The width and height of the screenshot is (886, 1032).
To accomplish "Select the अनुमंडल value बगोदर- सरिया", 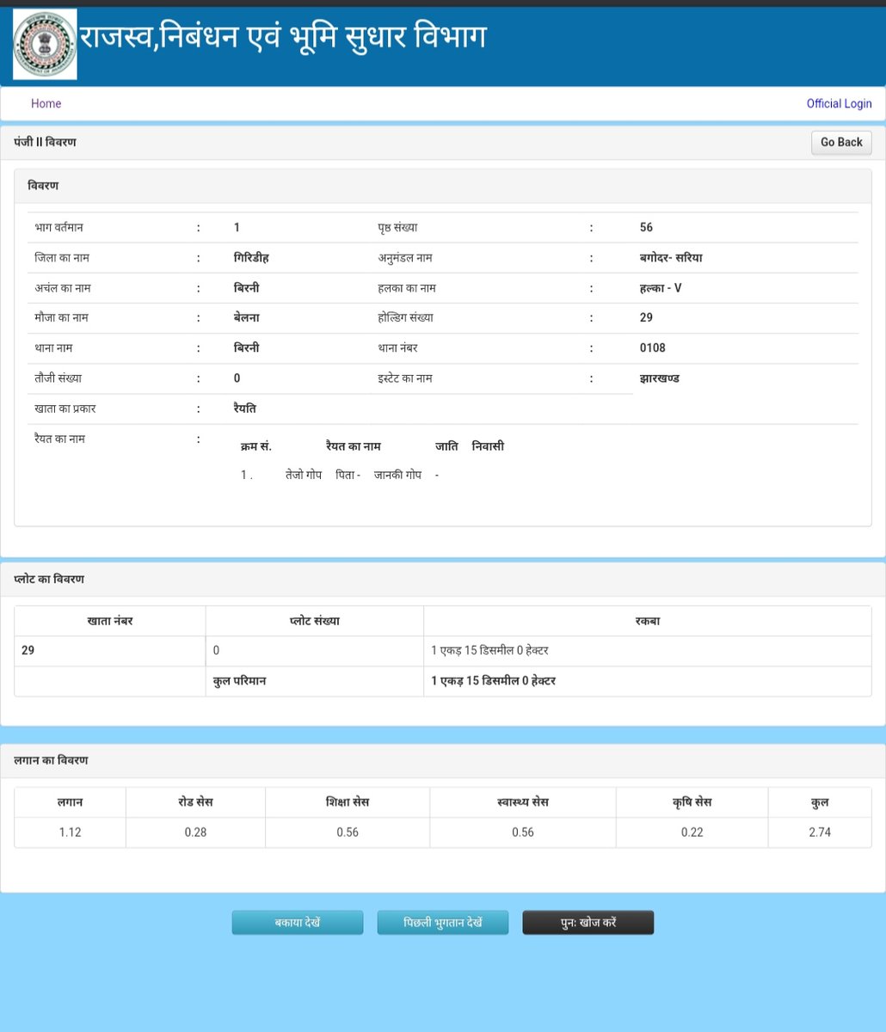I will [x=671, y=258].
